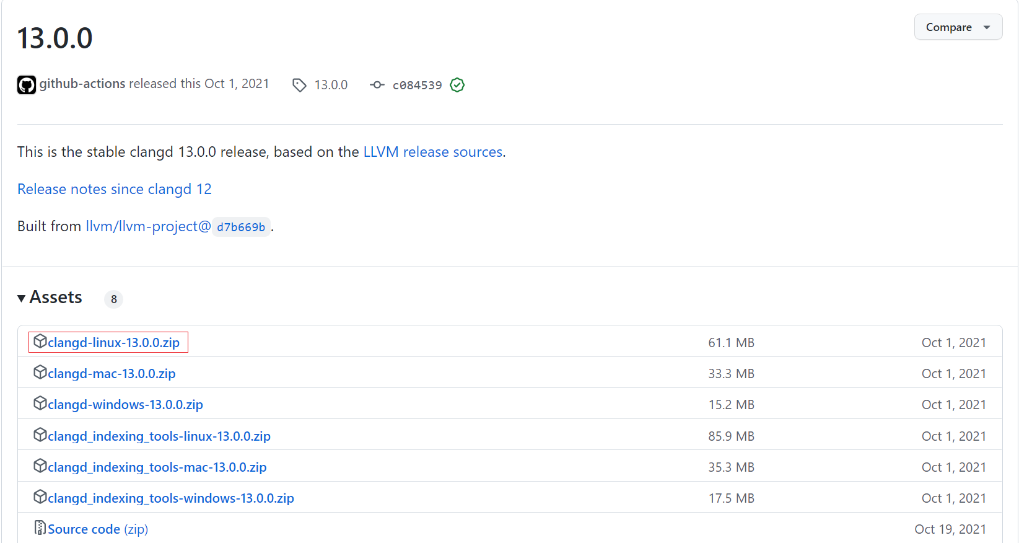Open the Compare dropdown button
The image size is (1019, 543).
click(x=958, y=27)
